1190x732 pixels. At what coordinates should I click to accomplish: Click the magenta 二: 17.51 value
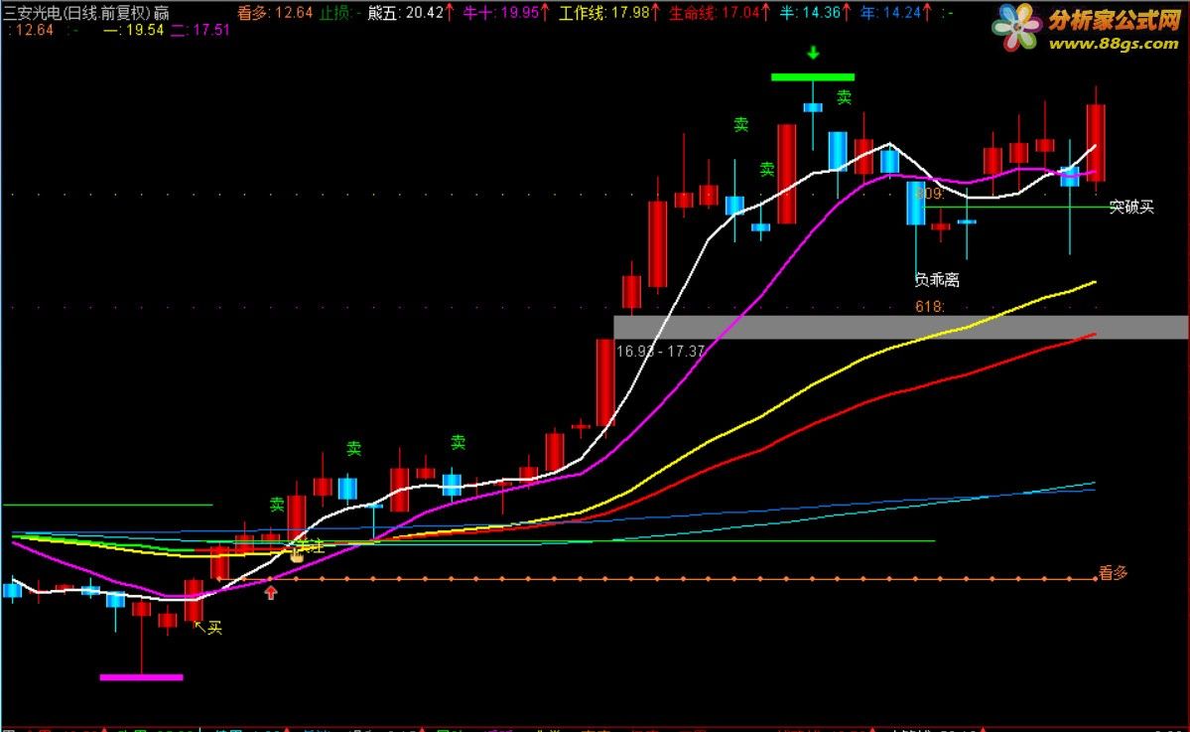coord(199,31)
